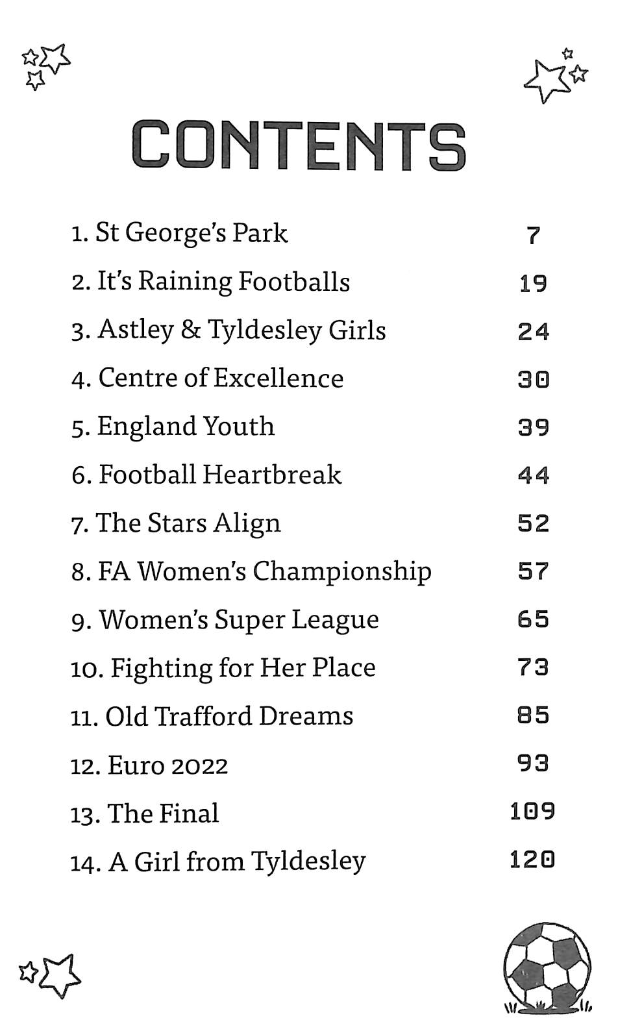
Task: Go to The Final chapter
Action: pyautogui.click(x=145, y=814)
